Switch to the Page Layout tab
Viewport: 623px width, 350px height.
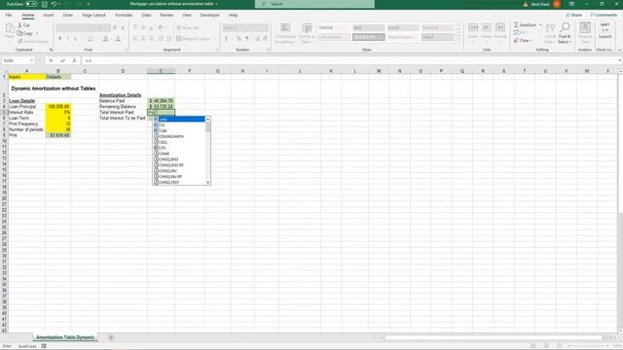click(94, 16)
